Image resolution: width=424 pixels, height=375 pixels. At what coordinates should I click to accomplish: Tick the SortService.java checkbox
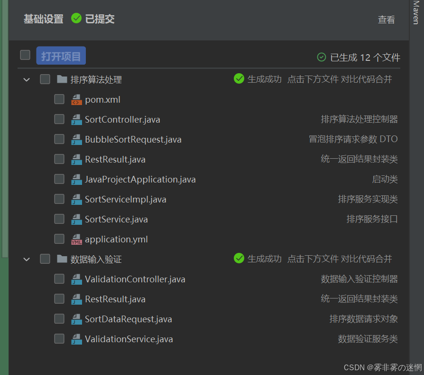click(x=59, y=219)
